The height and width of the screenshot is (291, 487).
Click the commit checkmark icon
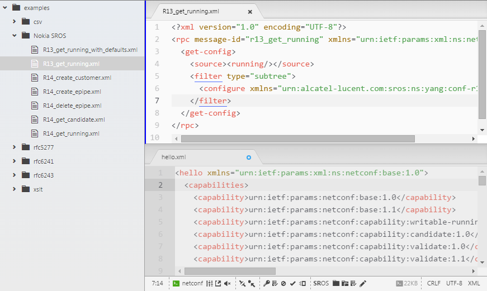pyautogui.click(x=292, y=283)
